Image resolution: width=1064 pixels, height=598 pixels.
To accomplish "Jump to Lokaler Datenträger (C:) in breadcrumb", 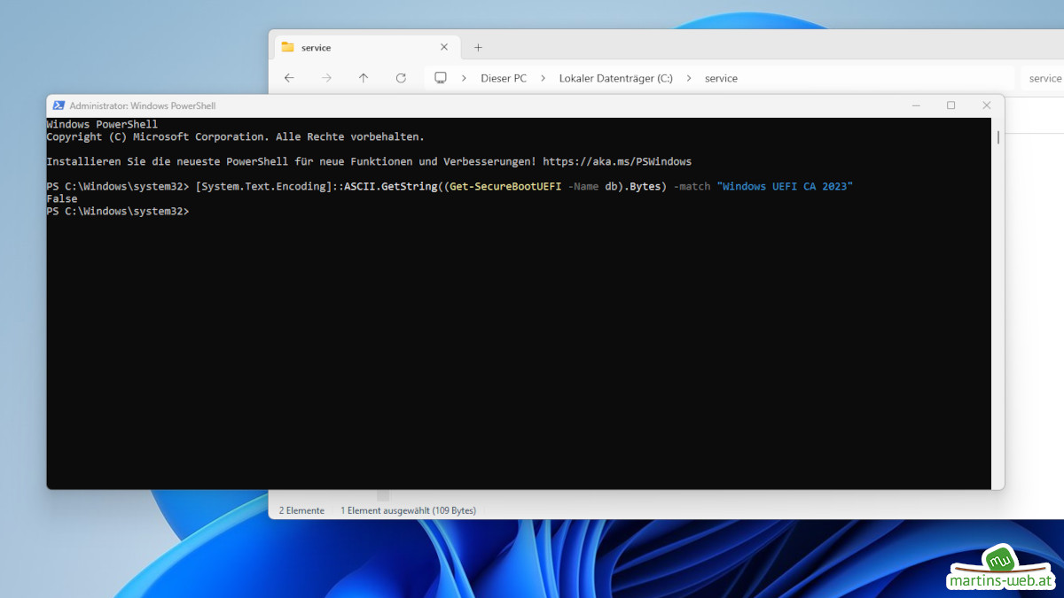I will (x=615, y=78).
